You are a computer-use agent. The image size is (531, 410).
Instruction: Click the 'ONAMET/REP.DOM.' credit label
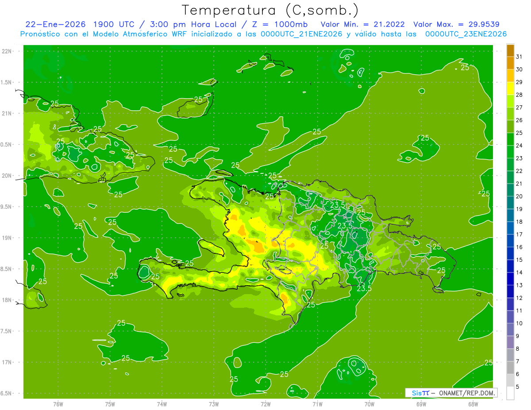point(467,393)
